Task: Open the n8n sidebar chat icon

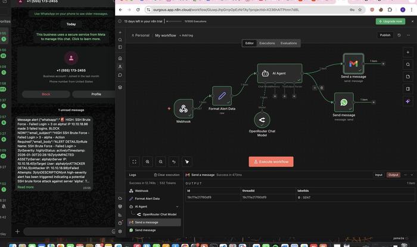Action: coord(120,75)
